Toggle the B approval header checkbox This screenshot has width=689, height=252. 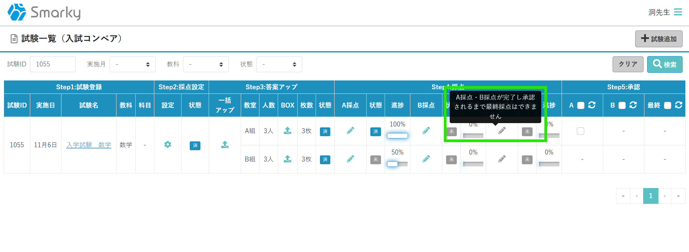click(x=622, y=105)
